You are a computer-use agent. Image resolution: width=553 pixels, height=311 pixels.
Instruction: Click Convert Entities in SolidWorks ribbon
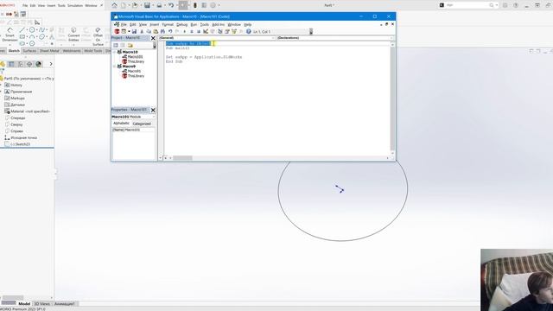[73, 35]
